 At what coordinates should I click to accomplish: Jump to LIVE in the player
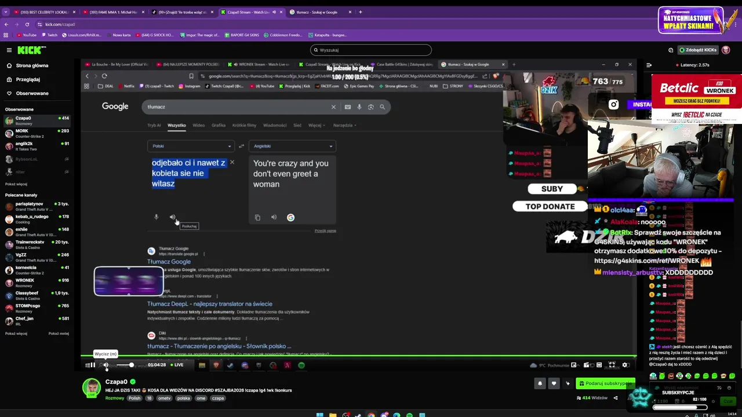pyautogui.click(x=176, y=365)
